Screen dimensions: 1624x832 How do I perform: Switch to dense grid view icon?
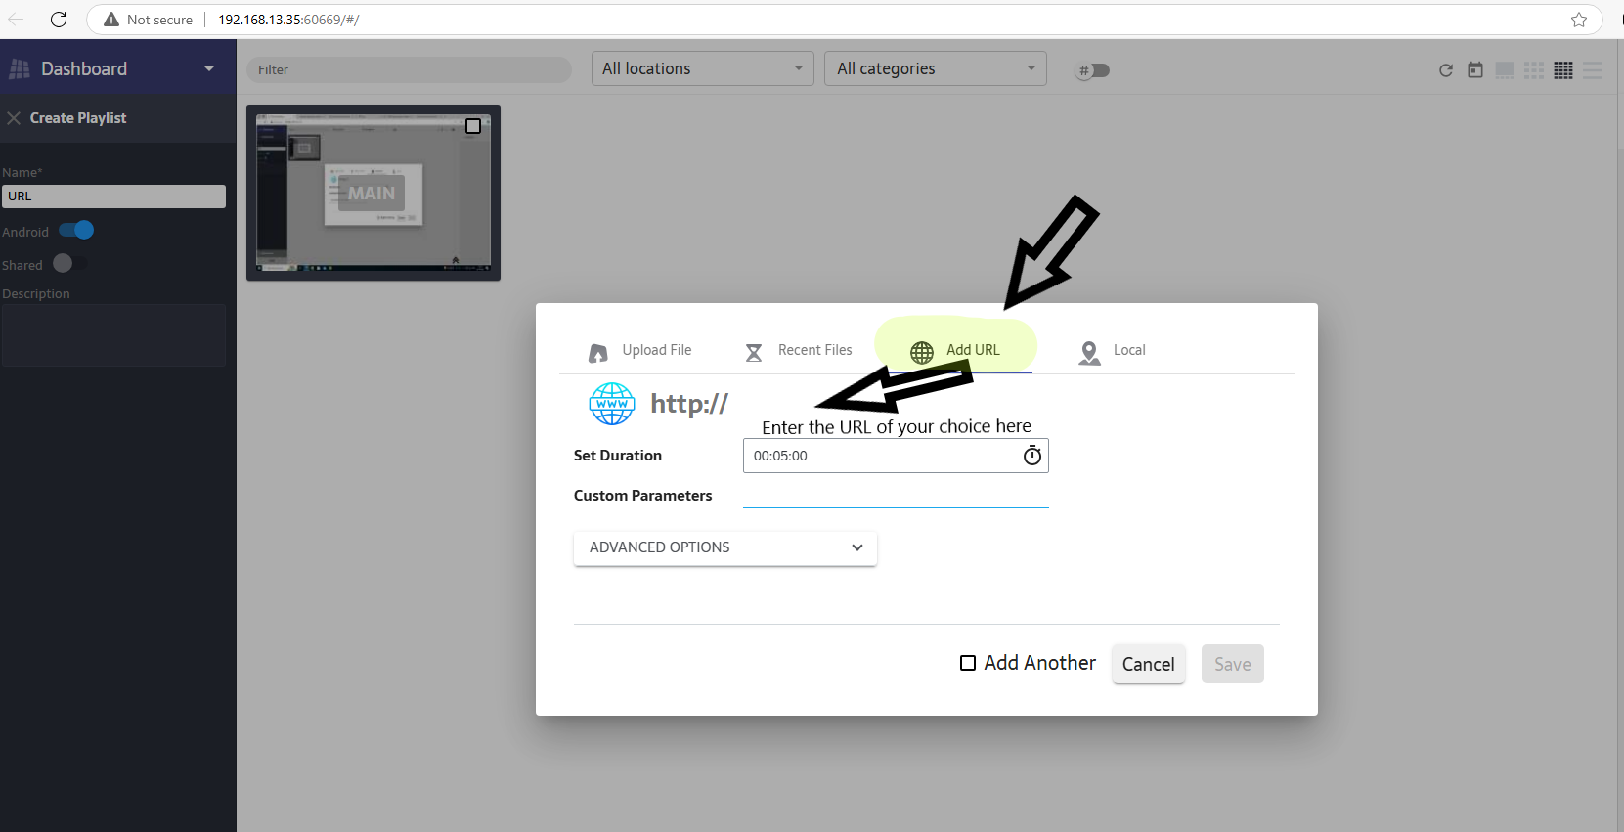[x=1563, y=70]
